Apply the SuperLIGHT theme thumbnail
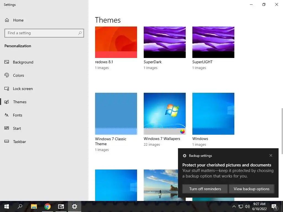Image resolution: width=283 pixels, height=212 pixels. pyautogui.click(x=213, y=42)
